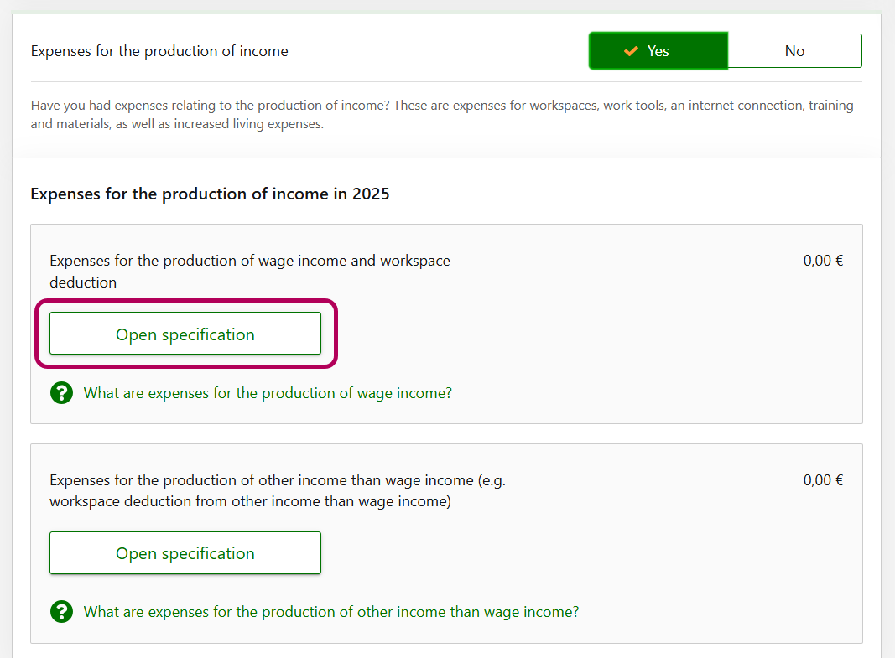Click the 'Expenses for the production of income in 2025' heading

point(210,194)
